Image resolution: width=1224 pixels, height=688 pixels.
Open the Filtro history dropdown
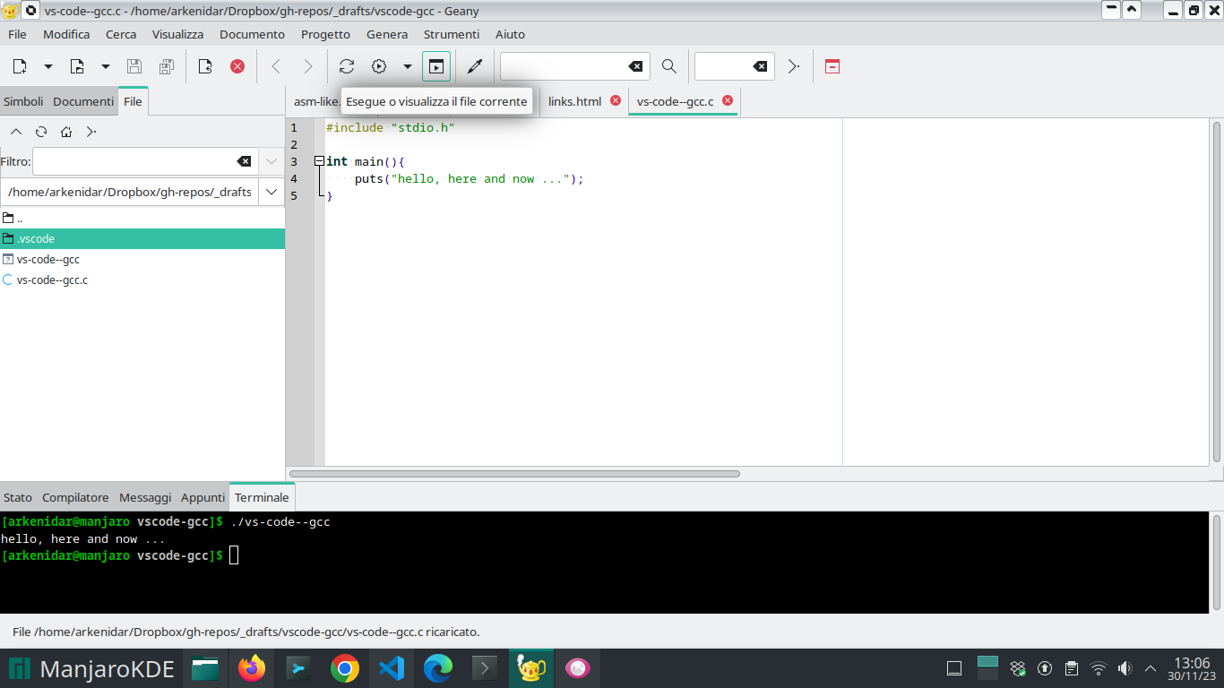(x=272, y=161)
